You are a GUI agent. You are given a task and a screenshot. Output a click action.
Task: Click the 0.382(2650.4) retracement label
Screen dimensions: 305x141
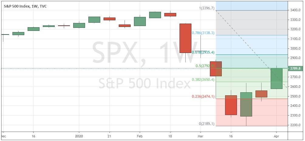point(203,80)
